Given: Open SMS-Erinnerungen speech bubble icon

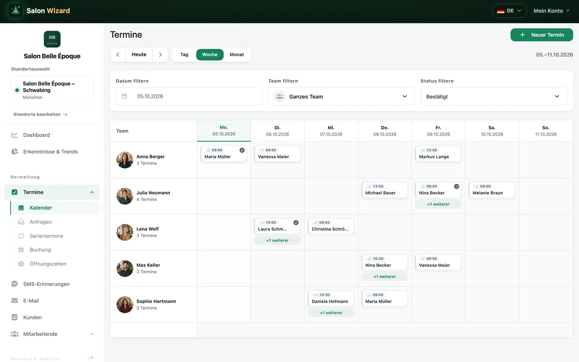Looking at the screenshot, I should pyautogui.click(x=14, y=284).
